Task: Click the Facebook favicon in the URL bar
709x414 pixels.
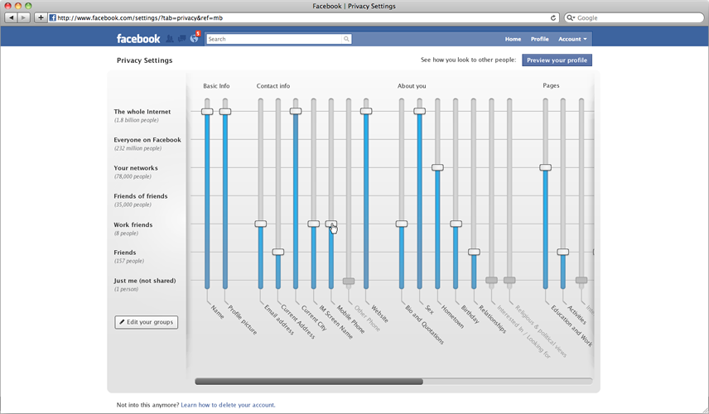Action: pyautogui.click(x=52, y=18)
